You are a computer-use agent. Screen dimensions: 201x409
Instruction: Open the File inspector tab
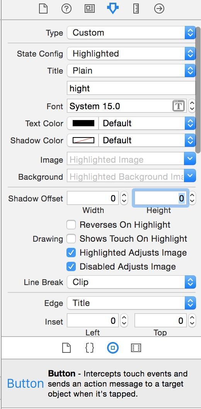pyautogui.click(x=43, y=9)
